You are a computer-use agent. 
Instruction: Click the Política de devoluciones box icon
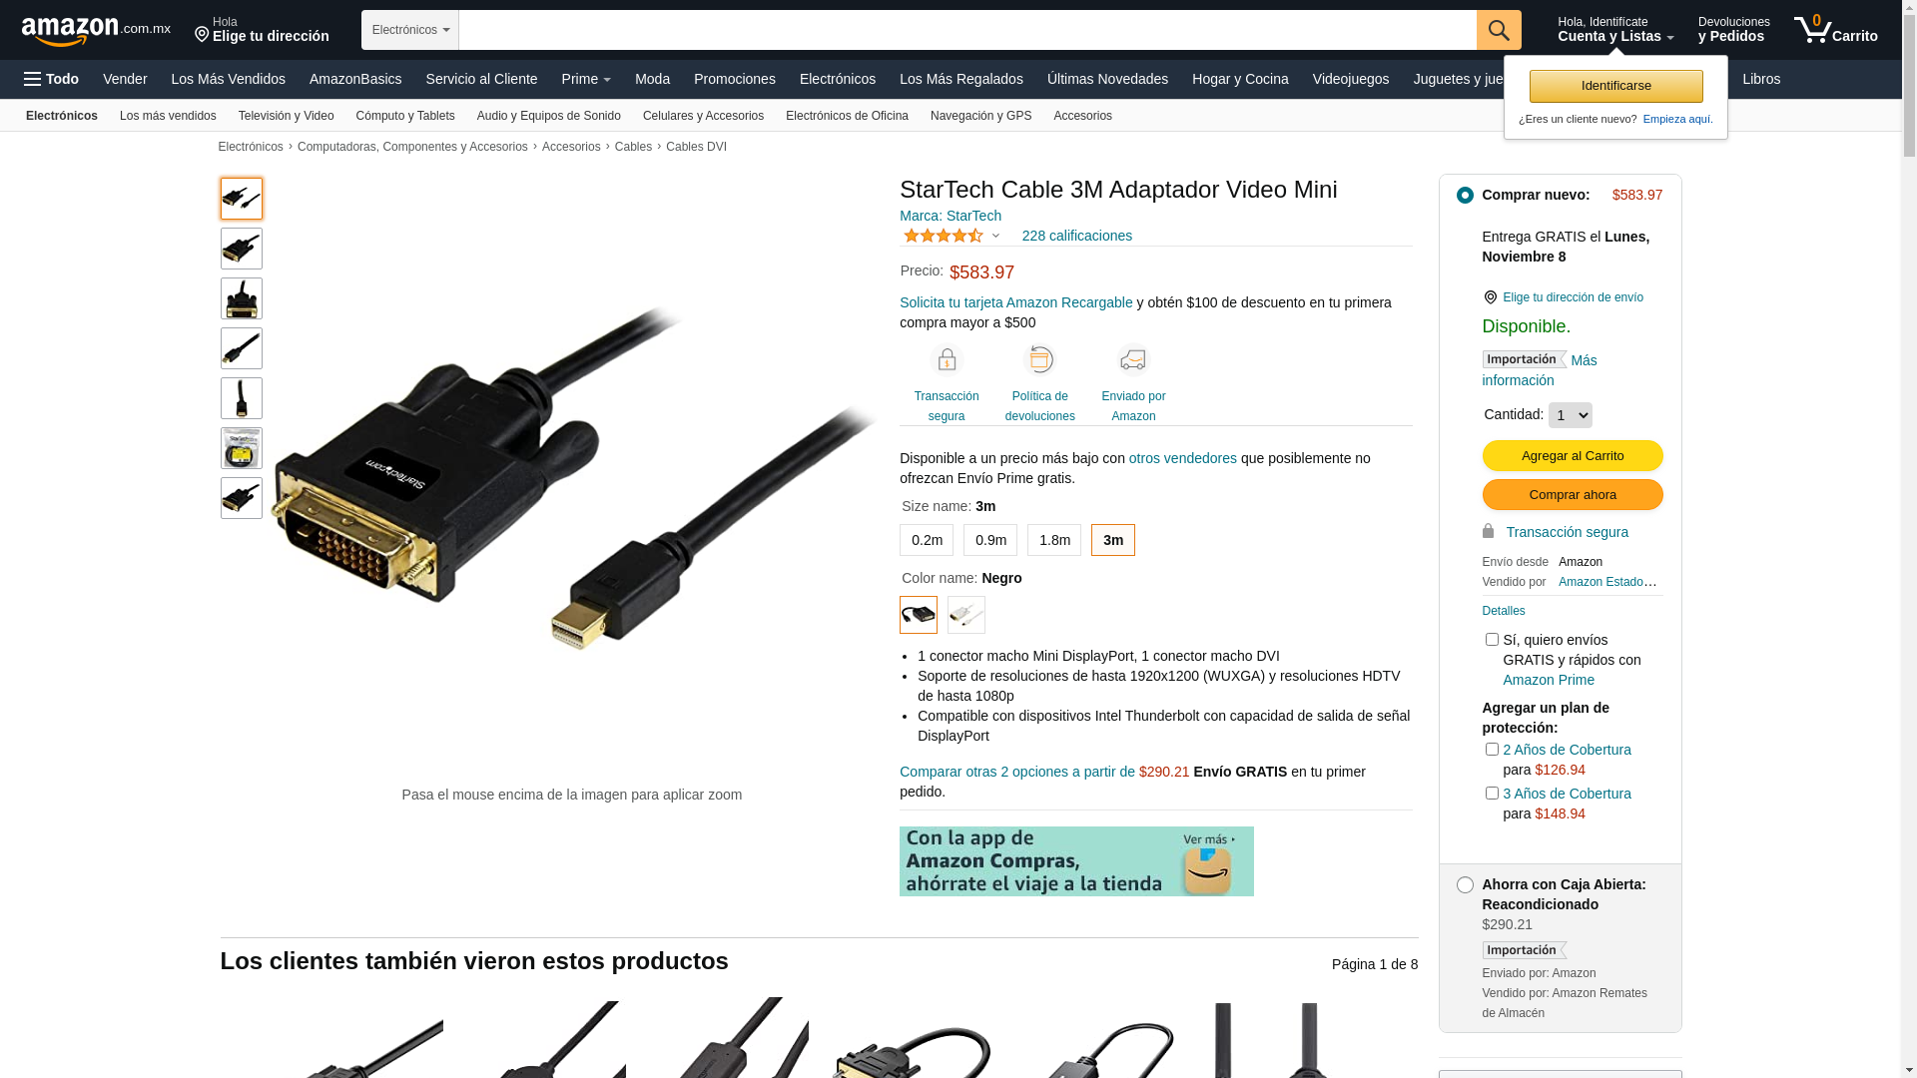[x=1039, y=359]
